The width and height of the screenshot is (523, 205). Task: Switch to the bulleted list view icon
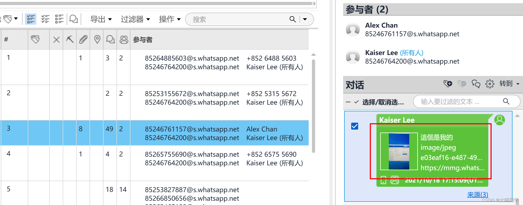point(59,19)
